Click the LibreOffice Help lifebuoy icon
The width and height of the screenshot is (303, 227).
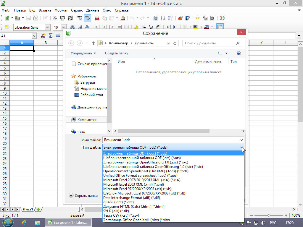(x=222, y=18)
